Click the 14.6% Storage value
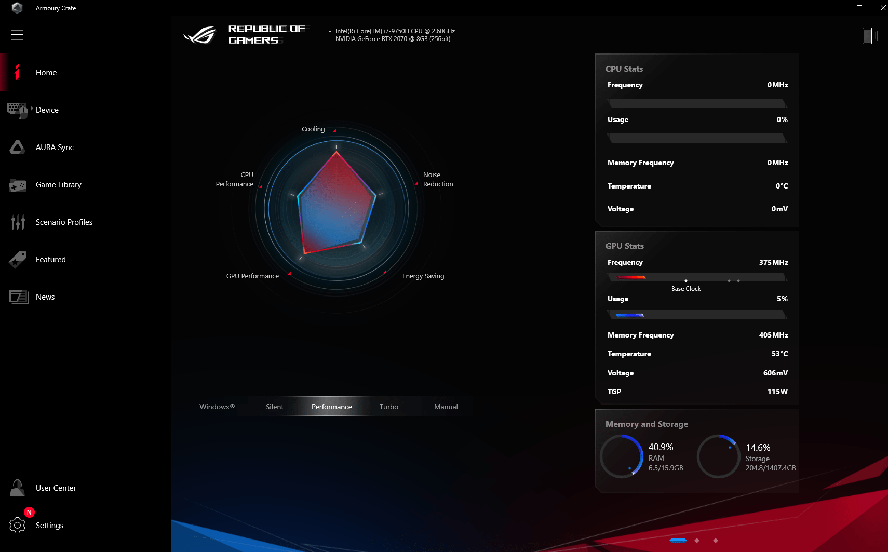The height and width of the screenshot is (552, 888). click(x=758, y=448)
